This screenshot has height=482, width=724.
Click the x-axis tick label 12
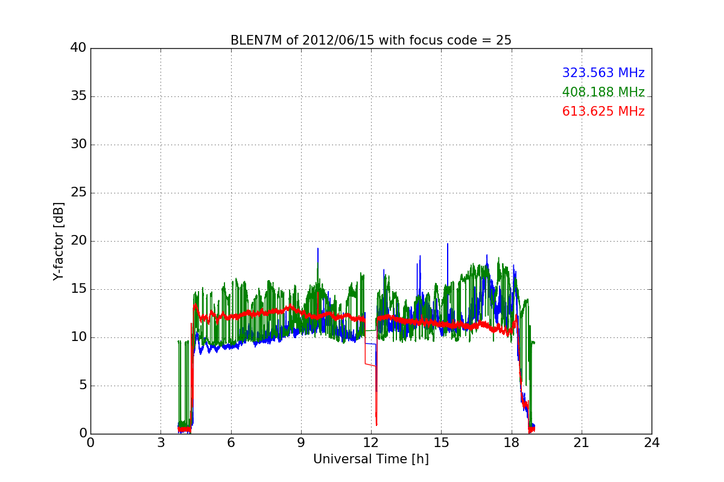click(x=371, y=443)
